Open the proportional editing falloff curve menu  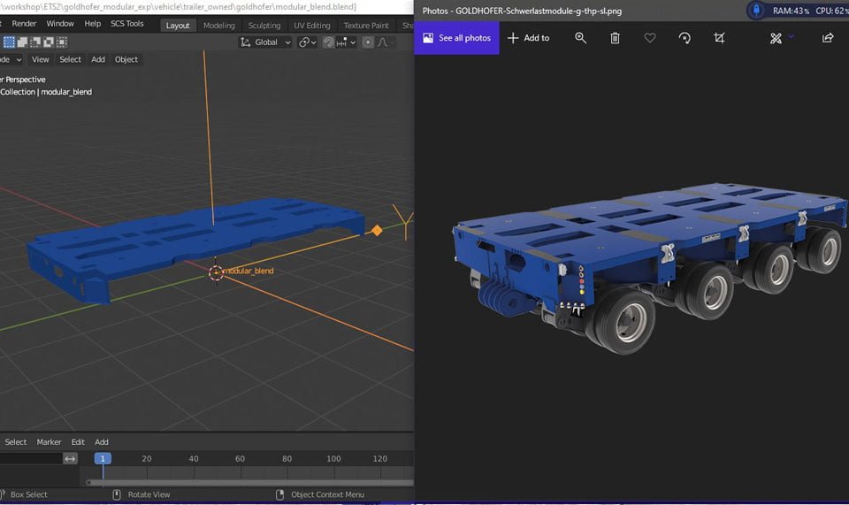386,42
